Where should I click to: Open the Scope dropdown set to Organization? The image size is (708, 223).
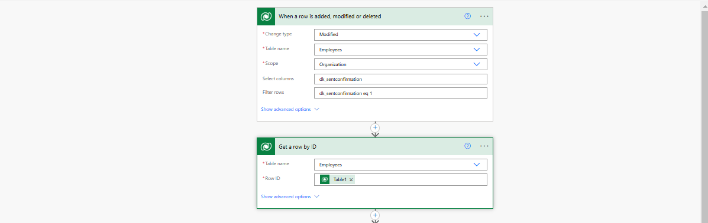(400, 64)
